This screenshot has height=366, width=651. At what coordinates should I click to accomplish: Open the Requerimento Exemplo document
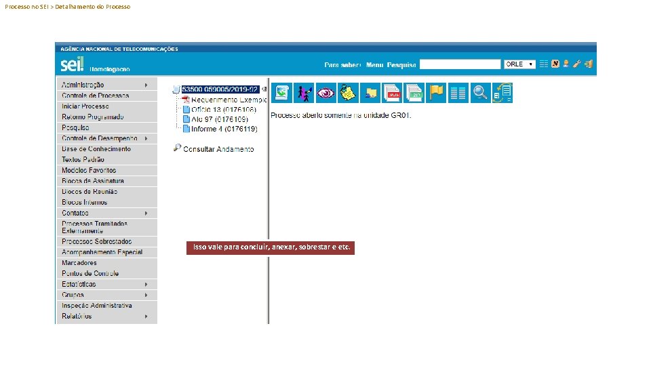(229, 100)
